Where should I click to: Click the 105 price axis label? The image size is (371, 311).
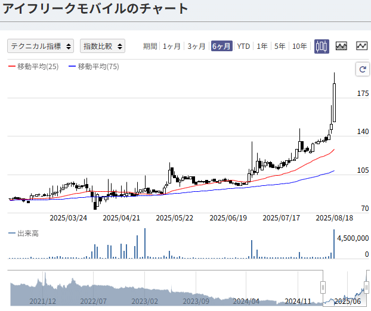pos(363,170)
